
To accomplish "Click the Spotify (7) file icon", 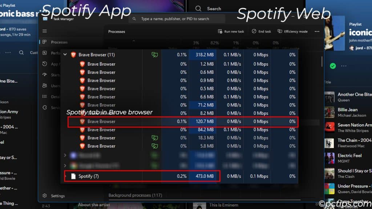I will click(x=73, y=176).
